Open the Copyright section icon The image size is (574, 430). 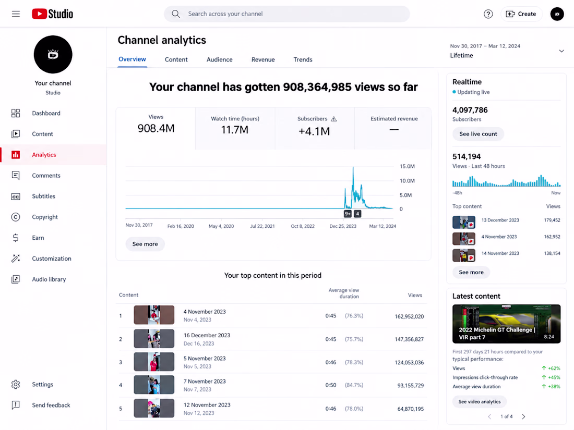pos(15,217)
